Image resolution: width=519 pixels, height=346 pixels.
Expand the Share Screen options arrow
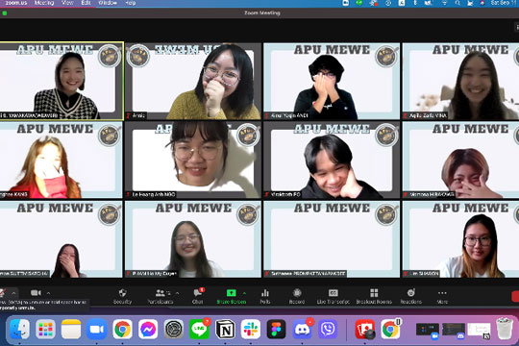(244, 293)
